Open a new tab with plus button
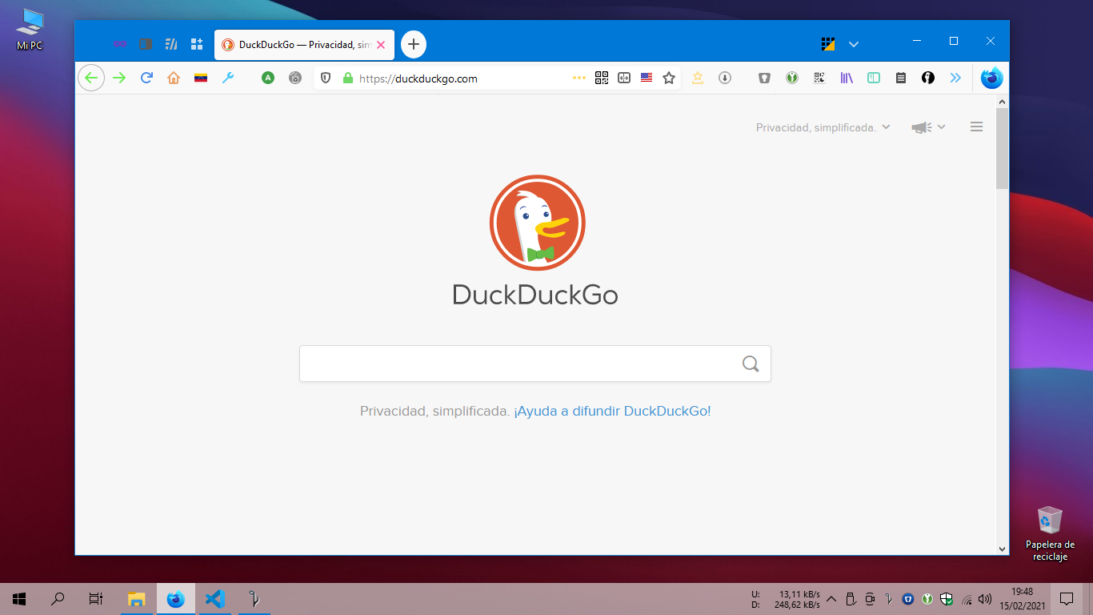The height and width of the screenshot is (615, 1093). click(414, 44)
